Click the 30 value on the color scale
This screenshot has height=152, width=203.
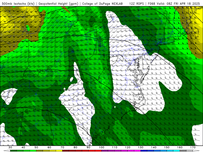pos(10,147)
